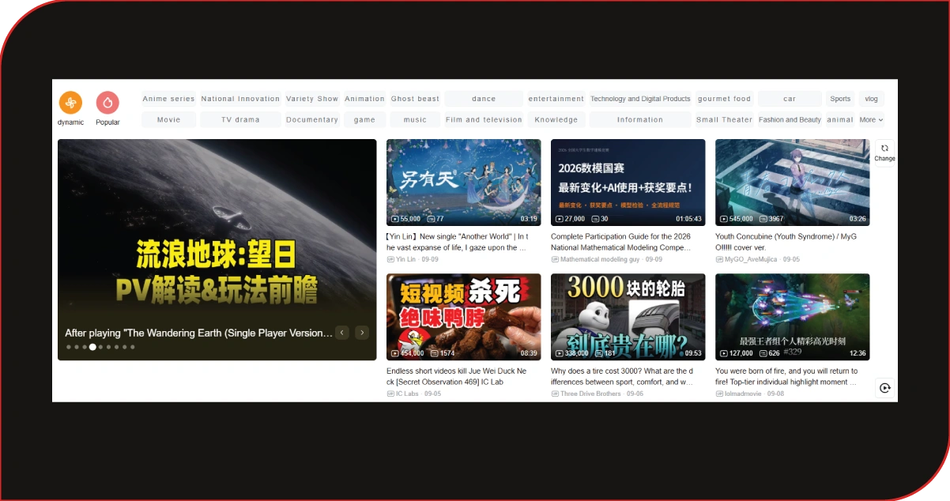950x501 pixels.
Task: Click uploader icon beside lolmadmovie
Action: tap(719, 394)
